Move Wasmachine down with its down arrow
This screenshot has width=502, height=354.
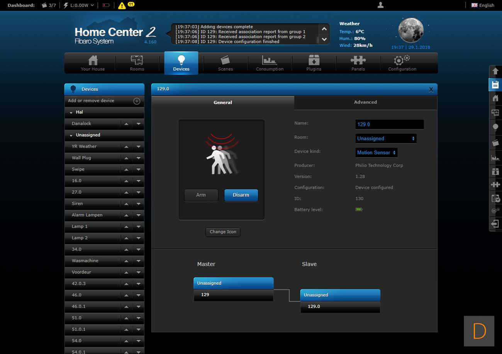tap(138, 261)
